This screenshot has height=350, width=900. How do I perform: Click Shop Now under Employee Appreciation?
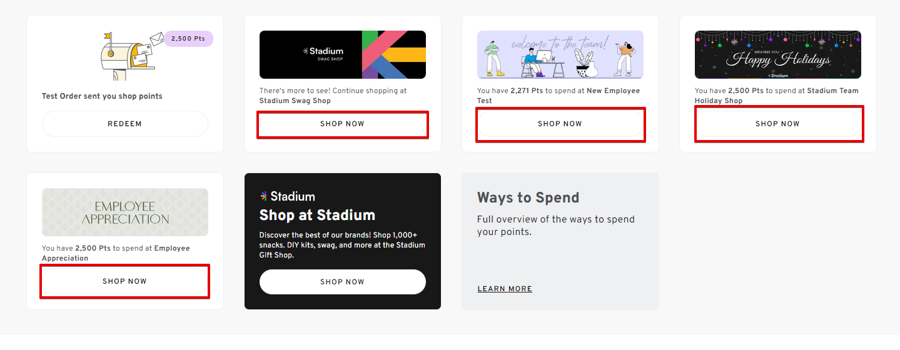click(x=124, y=281)
